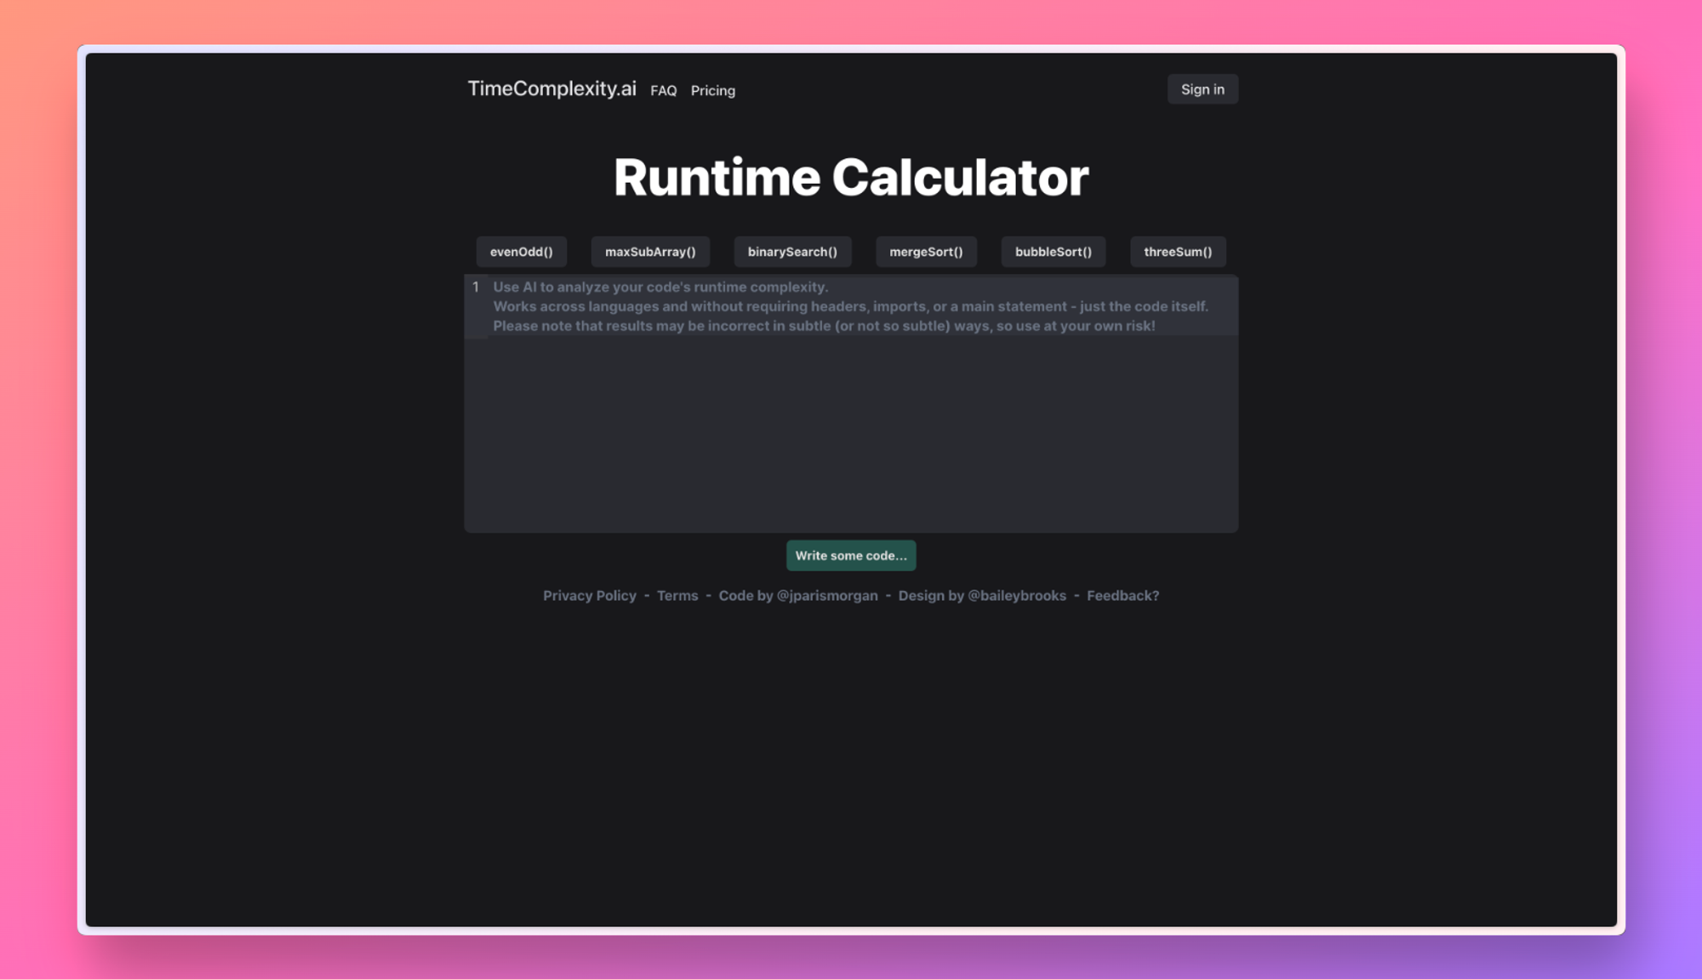Visit the Design by @baileybrooks link
The width and height of the screenshot is (1702, 979).
pyautogui.click(x=981, y=595)
